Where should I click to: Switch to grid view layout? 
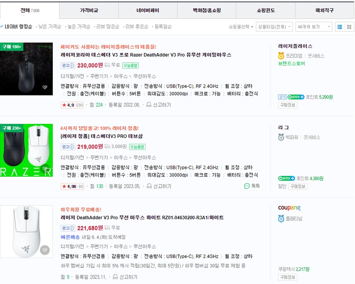click(x=349, y=26)
